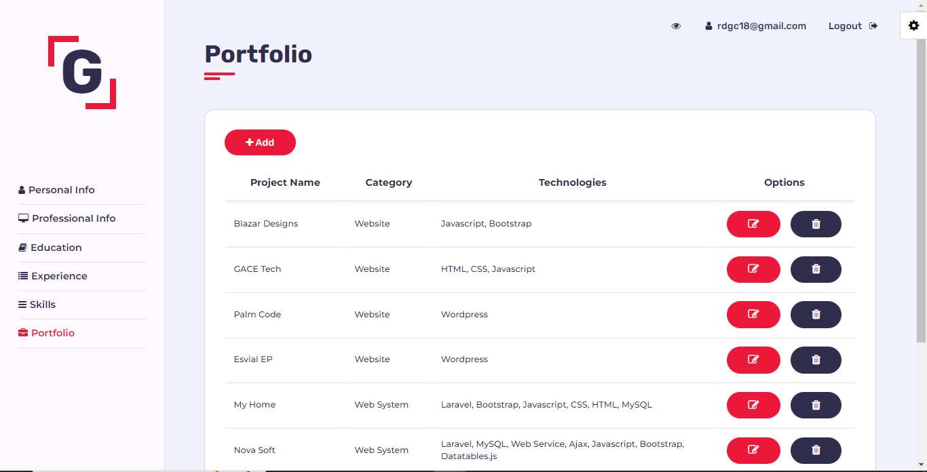
Task: Click the G logo in the sidebar
Action: click(81, 71)
